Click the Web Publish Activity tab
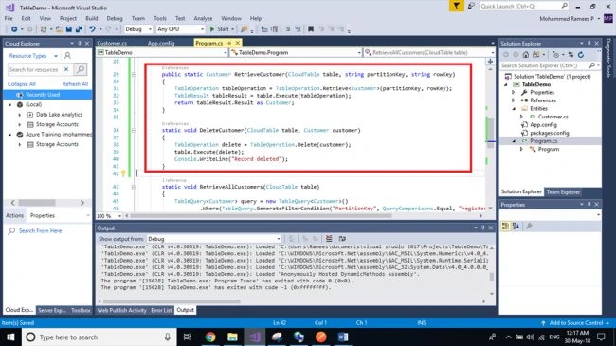This screenshot has width=616, height=346. click(122, 310)
